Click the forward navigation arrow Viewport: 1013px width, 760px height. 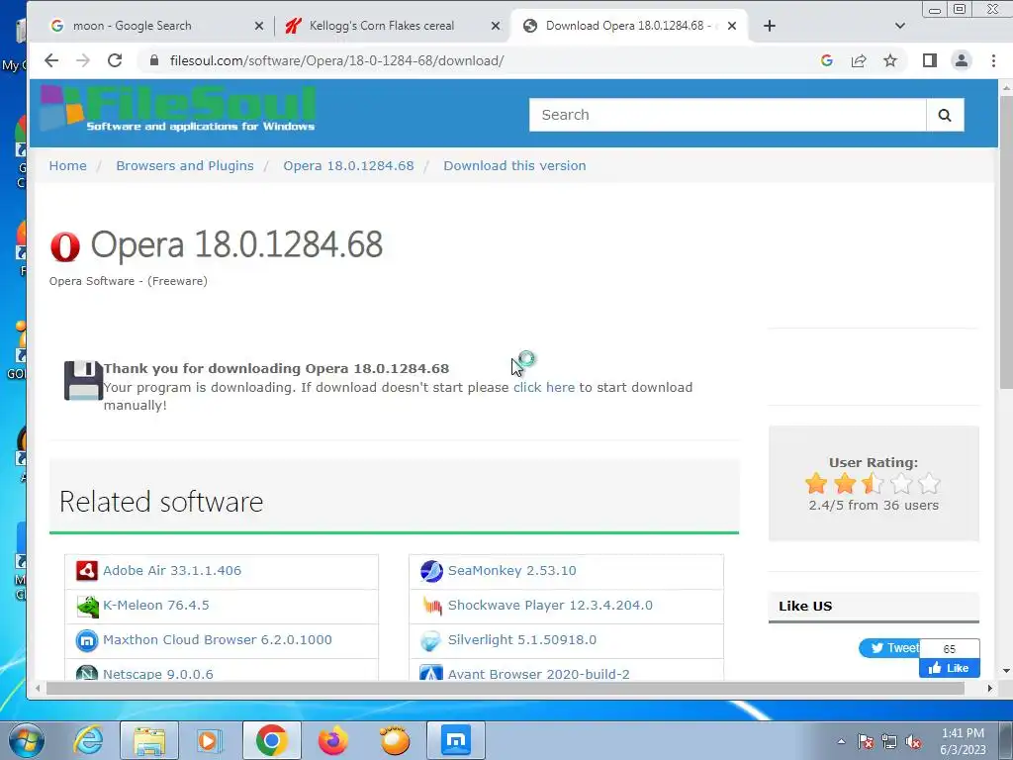[x=83, y=60]
